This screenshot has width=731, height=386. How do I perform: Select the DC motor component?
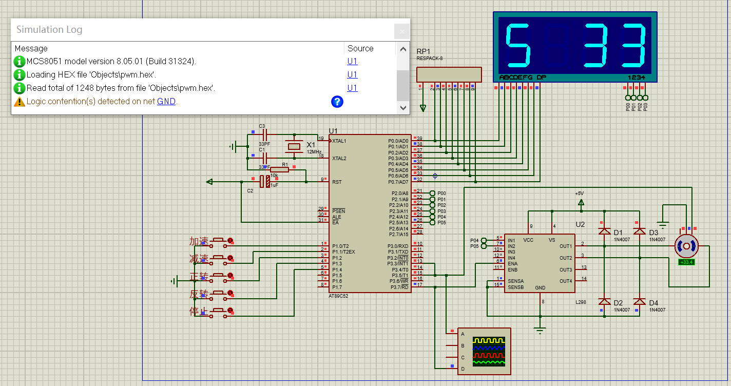(x=686, y=246)
